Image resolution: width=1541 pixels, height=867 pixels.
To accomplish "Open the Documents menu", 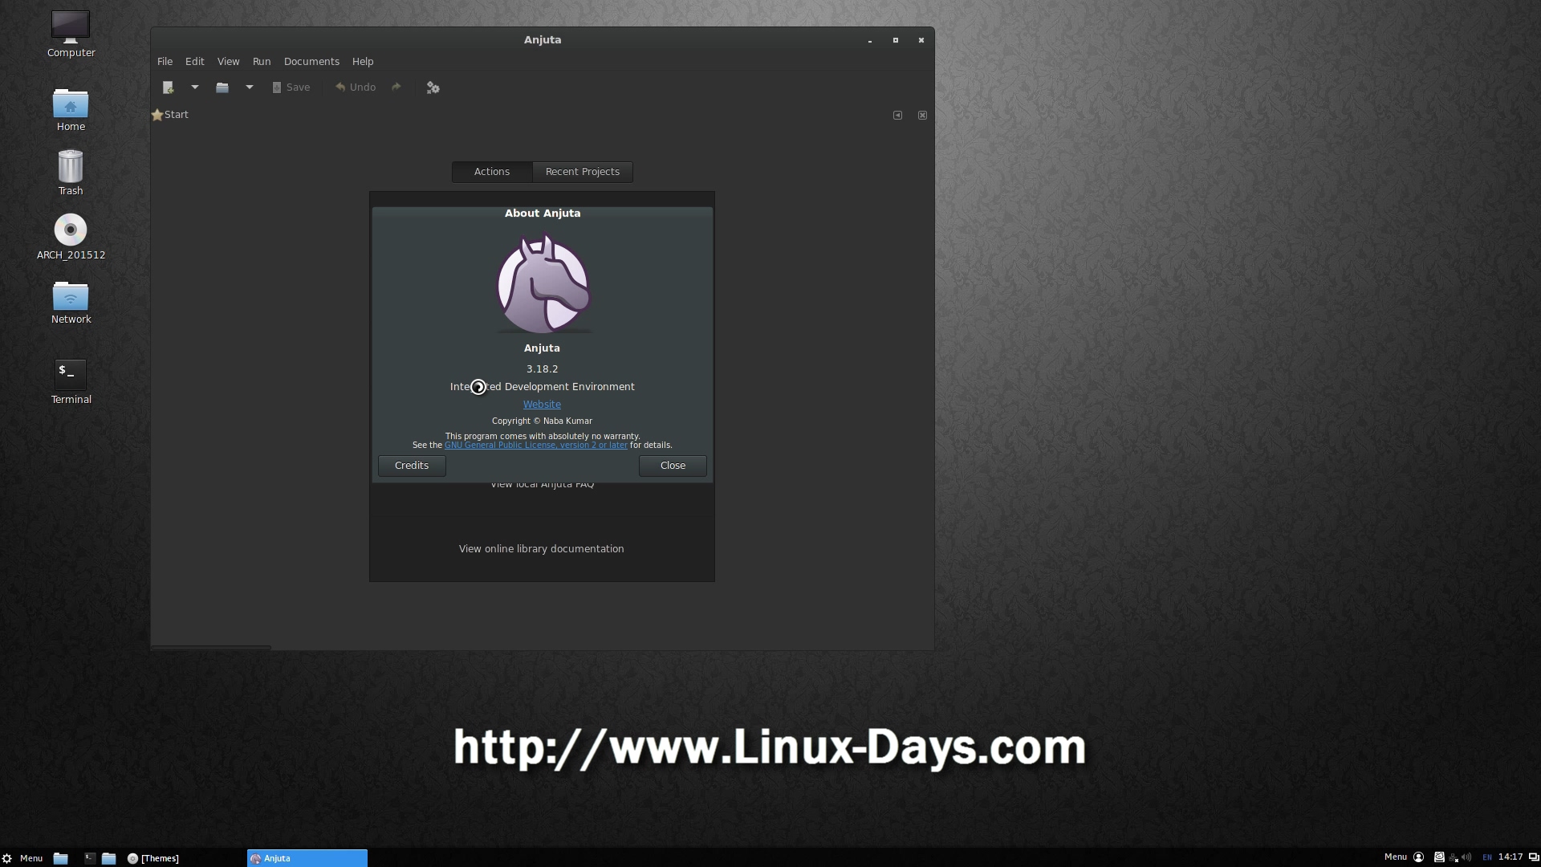I will pyautogui.click(x=311, y=62).
